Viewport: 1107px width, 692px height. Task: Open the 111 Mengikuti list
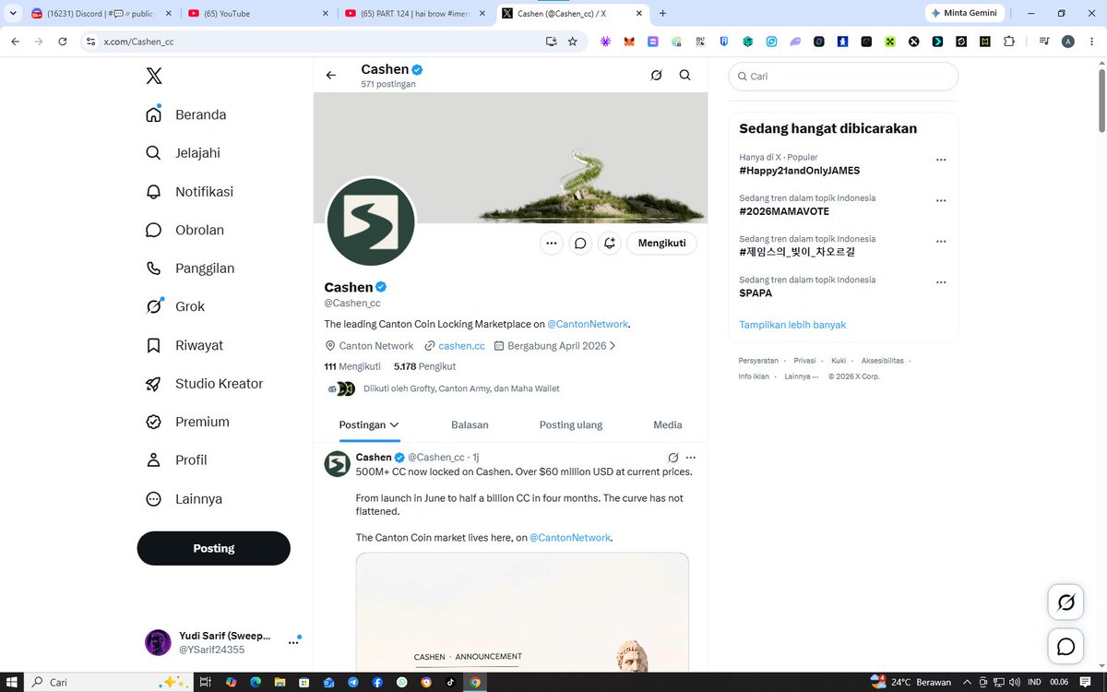(352, 366)
